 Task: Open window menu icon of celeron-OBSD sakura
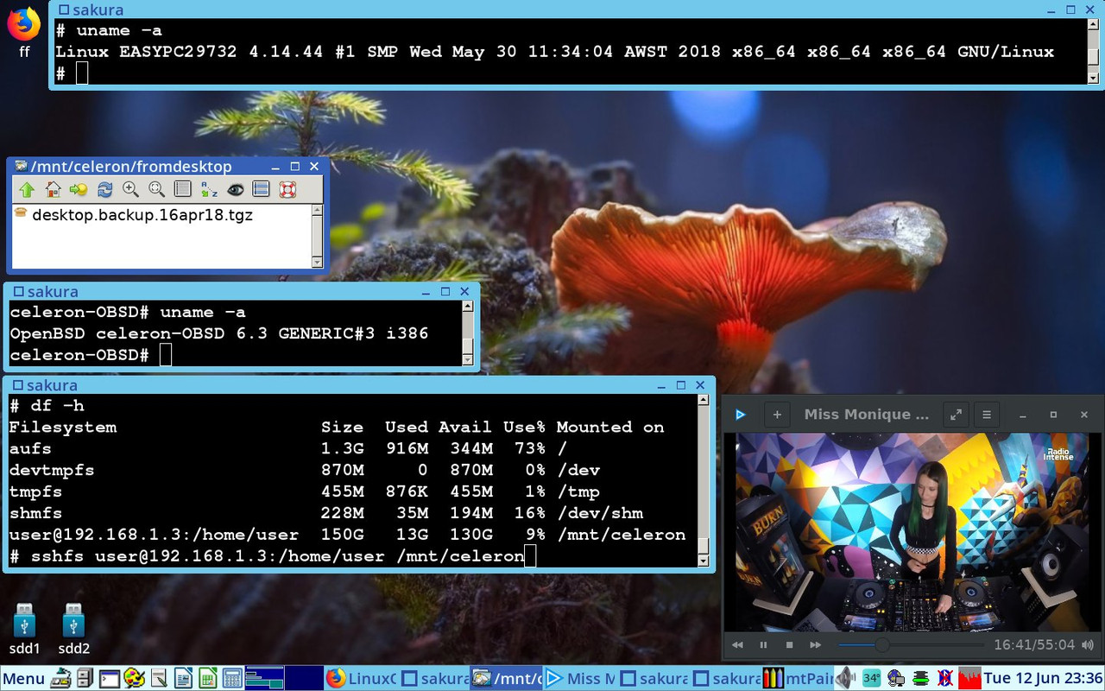pos(18,292)
